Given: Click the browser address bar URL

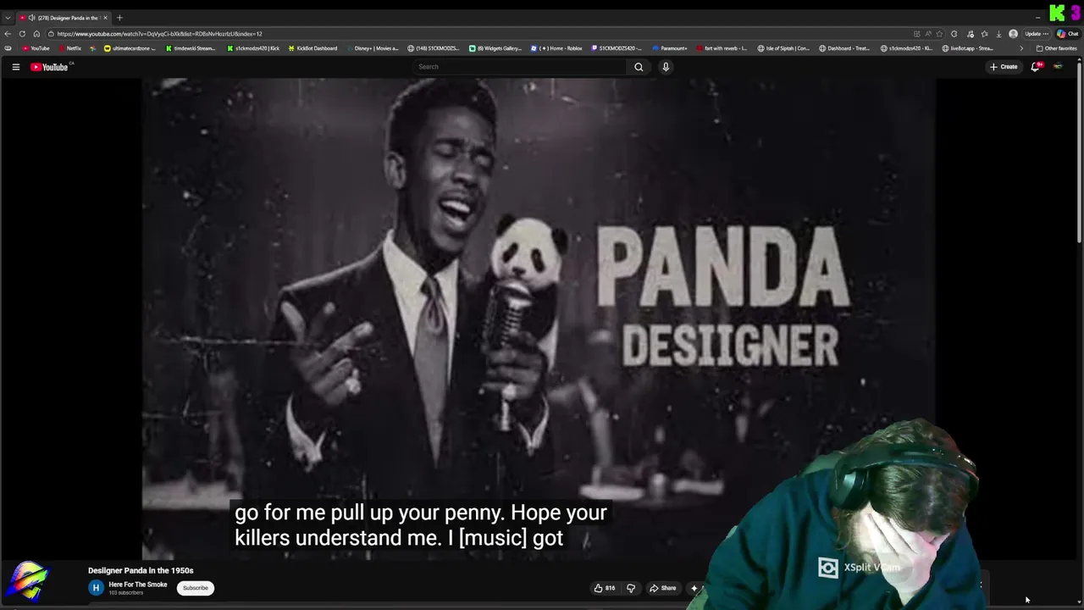Looking at the screenshot, I should [x=159, y=34].
